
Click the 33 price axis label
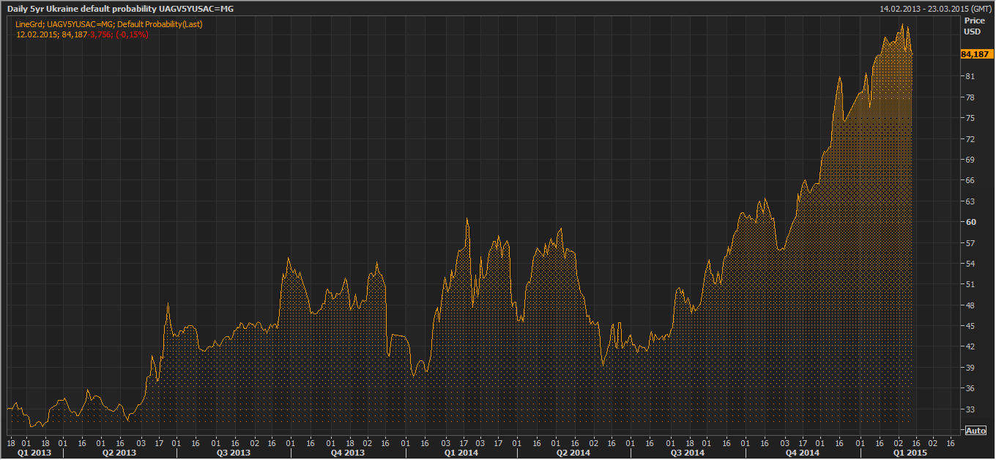click(970, 409)
